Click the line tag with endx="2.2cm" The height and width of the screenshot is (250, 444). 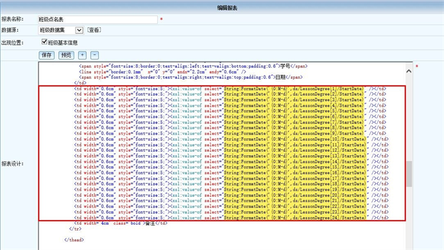162,72
